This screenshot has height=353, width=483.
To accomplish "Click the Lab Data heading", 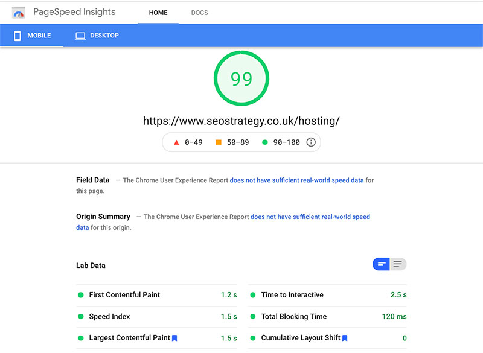I will 91,266.
